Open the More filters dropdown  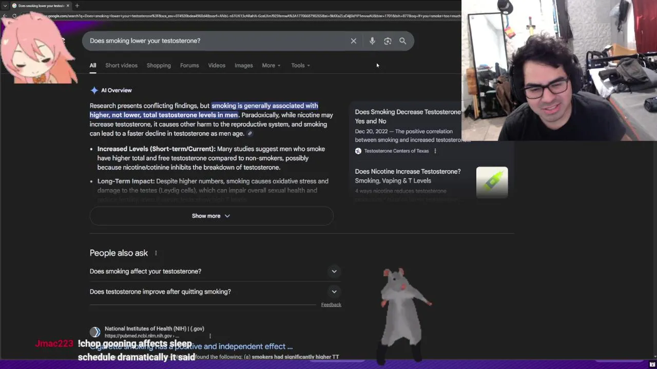pyautogui.click(x=271, y=66)
